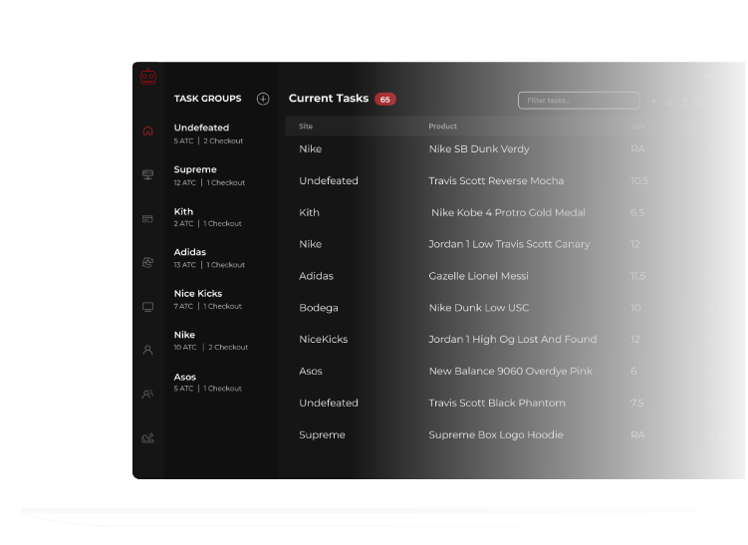Open the monitor icon in left sidebar
Viewport: 748px width, 545px height.
click(148, 307)
